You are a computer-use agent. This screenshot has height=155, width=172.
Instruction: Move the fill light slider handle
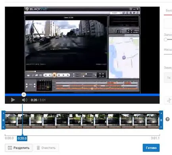point(166,39)
